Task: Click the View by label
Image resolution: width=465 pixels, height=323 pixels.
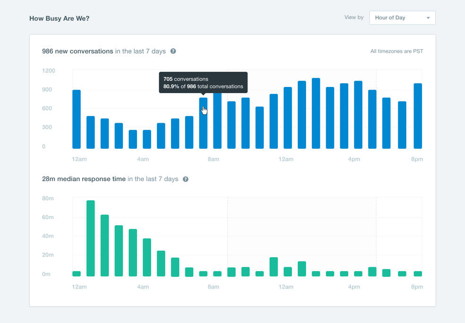Action: [x=354, y=17]
